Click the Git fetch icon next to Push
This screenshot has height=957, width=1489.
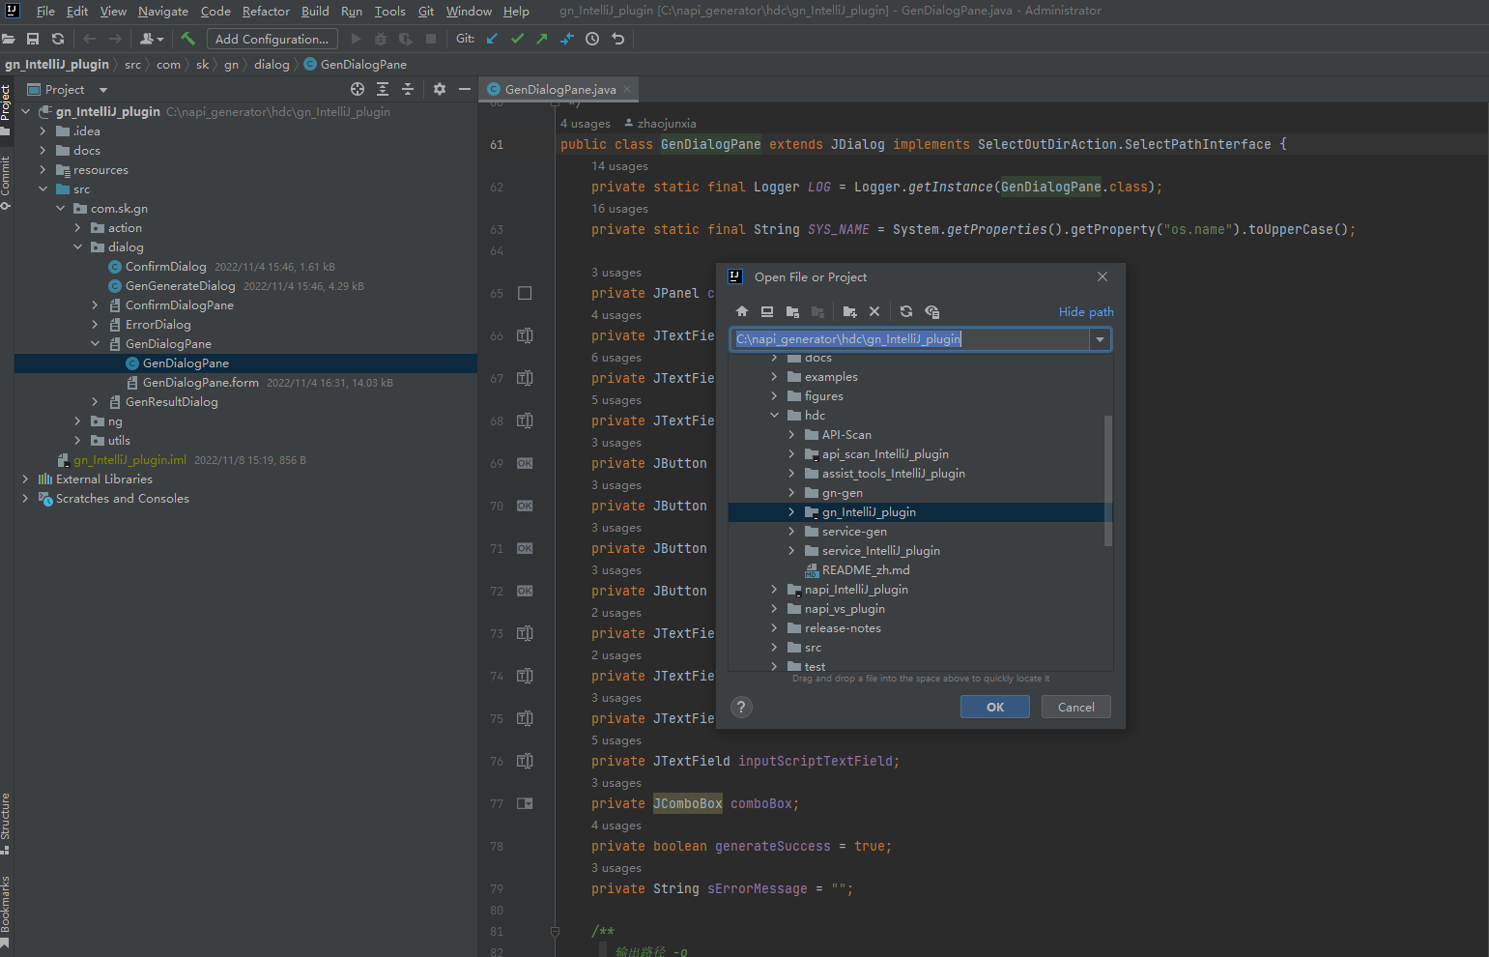tap(567, 39)
